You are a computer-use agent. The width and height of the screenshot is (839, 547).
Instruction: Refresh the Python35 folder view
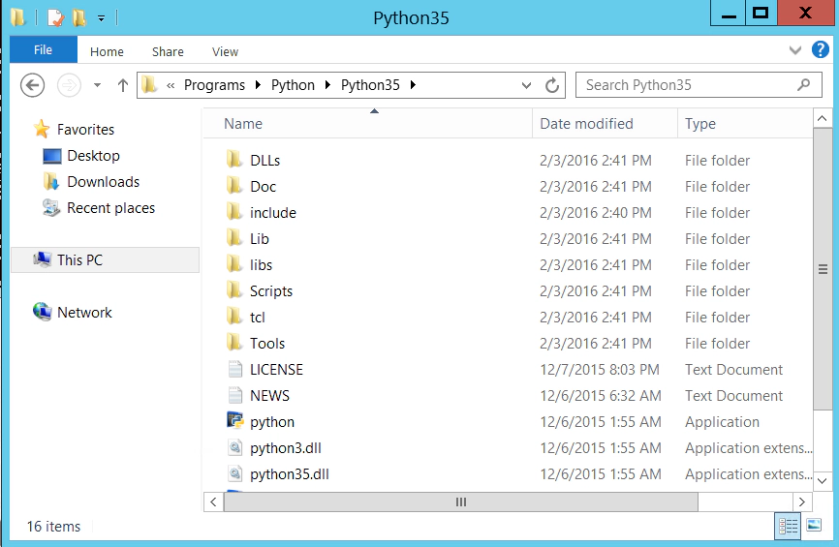(x=551, y=85)
